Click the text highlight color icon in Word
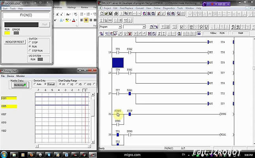Screen dimensions: 255x158 (67, 20)
